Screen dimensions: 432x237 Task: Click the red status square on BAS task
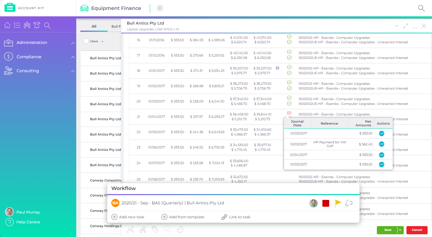(326, 203)
